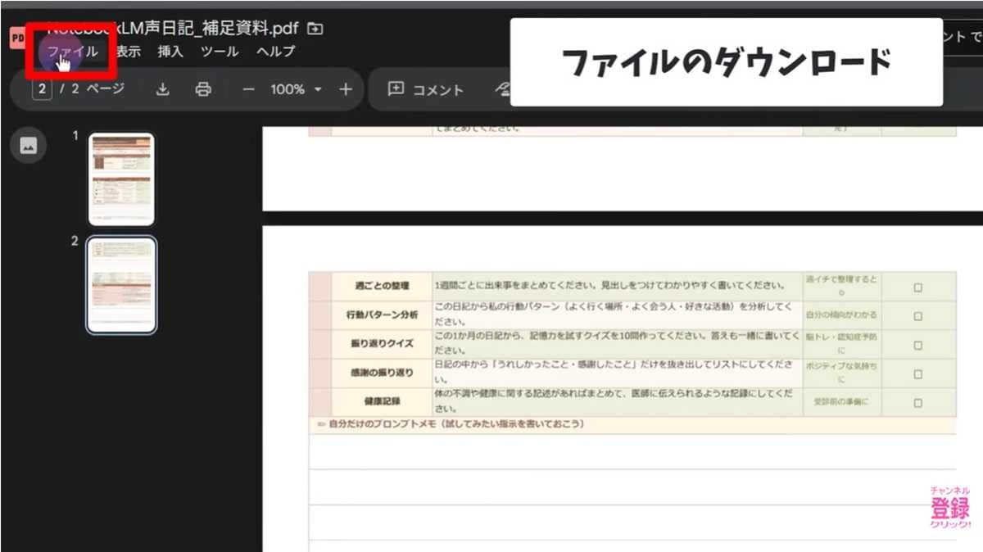Click the 1週間ごとに出来事をまとめてください description text
This screenshot has width=983, height=552.
[x=610, y=286]
